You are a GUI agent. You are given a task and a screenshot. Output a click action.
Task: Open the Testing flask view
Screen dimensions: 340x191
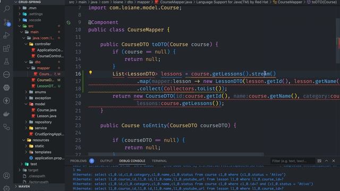pyautogui.click(x=6, y=62)
